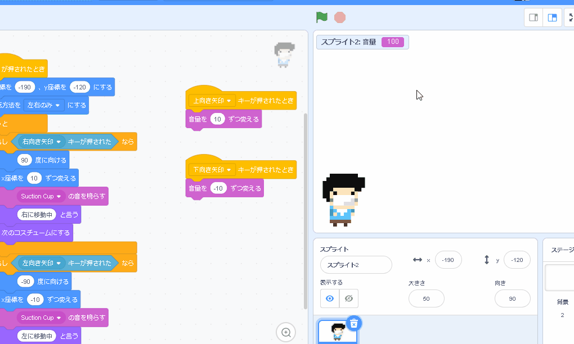
Task: Delete スプライト2 using the trash icon
Action: pos(353,323)
